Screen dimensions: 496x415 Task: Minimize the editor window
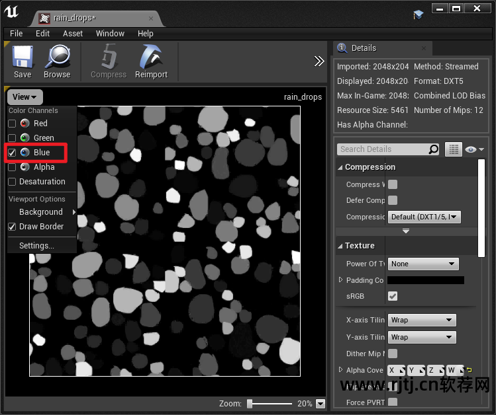(440, 9)
